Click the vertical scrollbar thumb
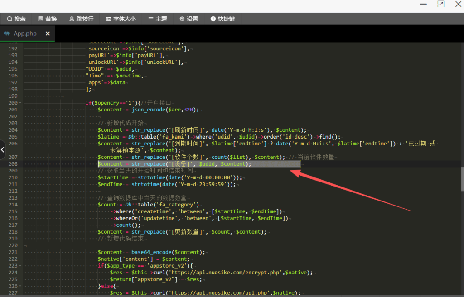Viewport: 464px width, 297px height. pos(462,179)
